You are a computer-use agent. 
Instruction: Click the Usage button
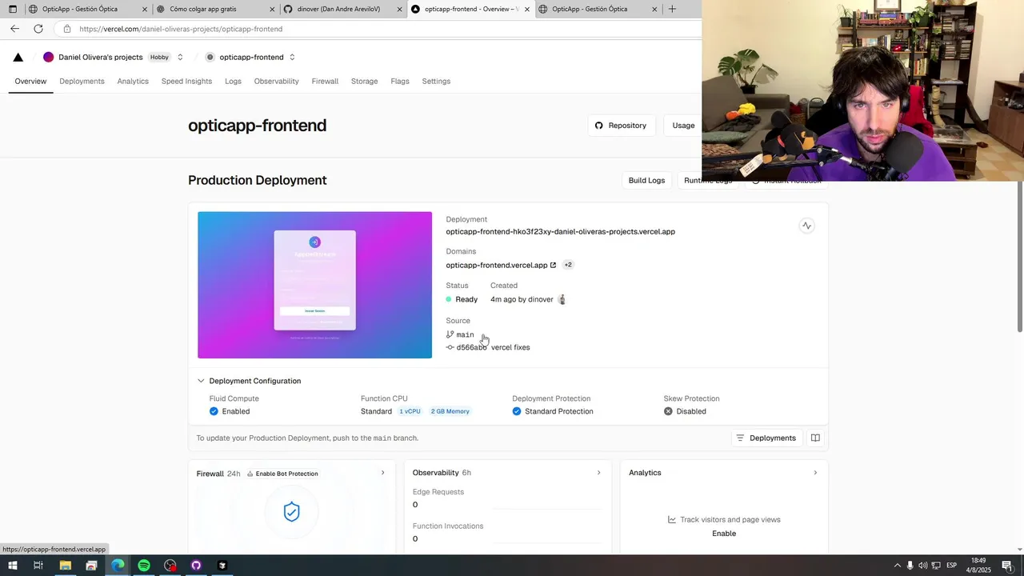click(683, 126)
